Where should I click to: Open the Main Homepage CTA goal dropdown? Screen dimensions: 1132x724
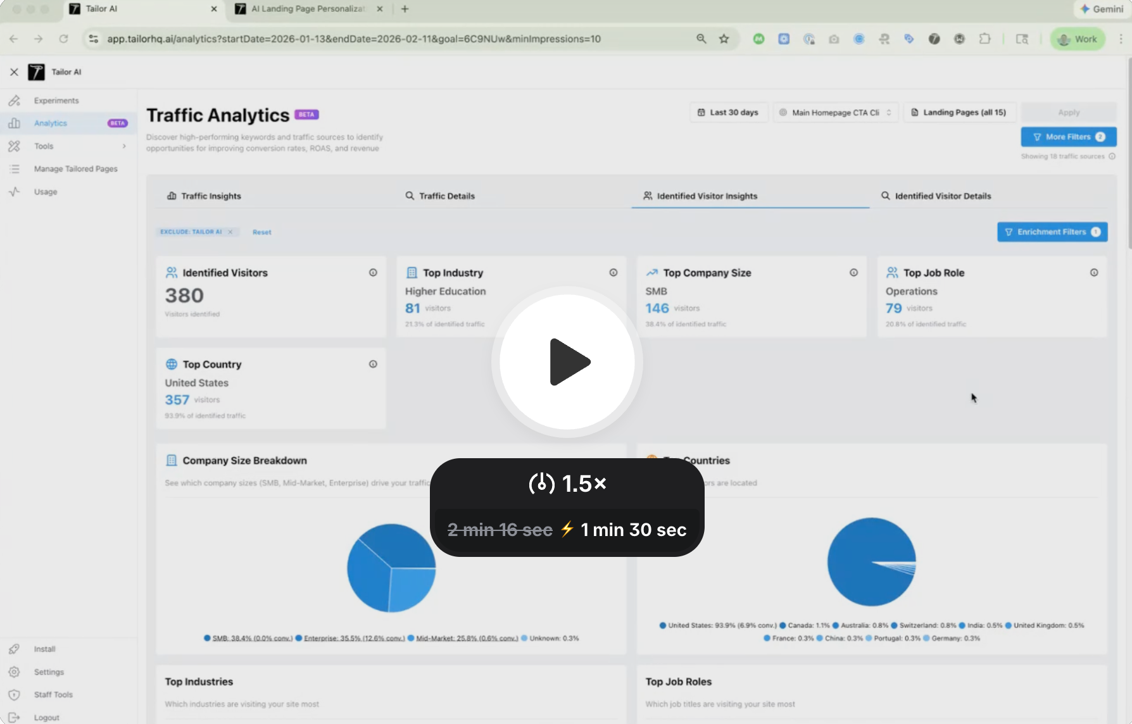835,112
